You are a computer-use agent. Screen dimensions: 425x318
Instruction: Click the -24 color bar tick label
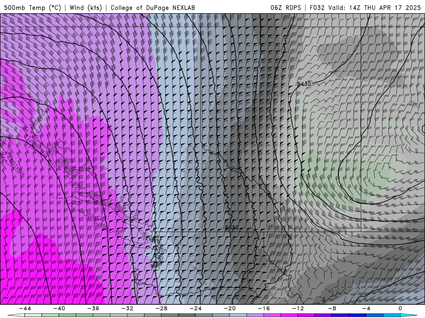(195, 308)
